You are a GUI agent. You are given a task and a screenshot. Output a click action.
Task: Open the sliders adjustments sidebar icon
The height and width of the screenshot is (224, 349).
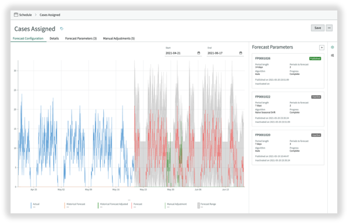pos(333,56)
